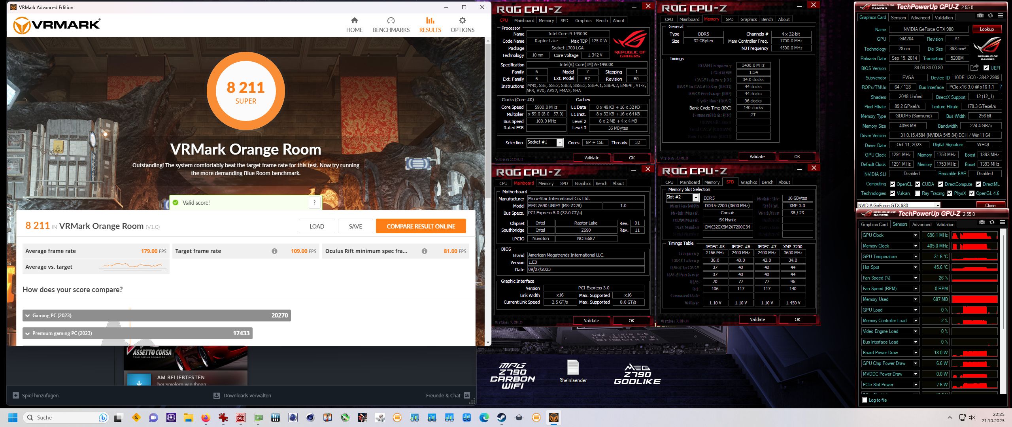Expand the Premium gaming PC (2023) row
1012x427 pixels.
coord(137,333)
